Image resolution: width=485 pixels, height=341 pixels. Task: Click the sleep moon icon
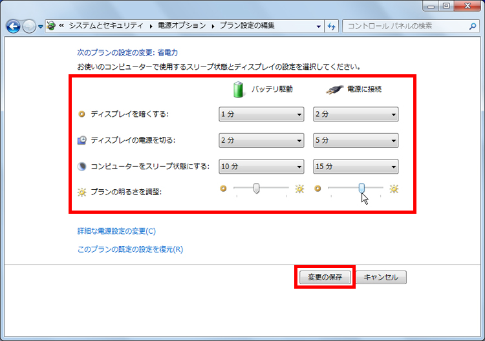click(x=81, y=167)
